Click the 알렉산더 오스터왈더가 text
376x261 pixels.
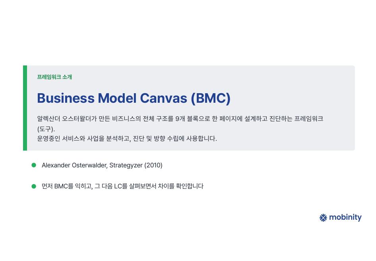point(67,119)
